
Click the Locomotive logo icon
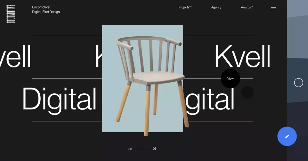click(10, 14)
